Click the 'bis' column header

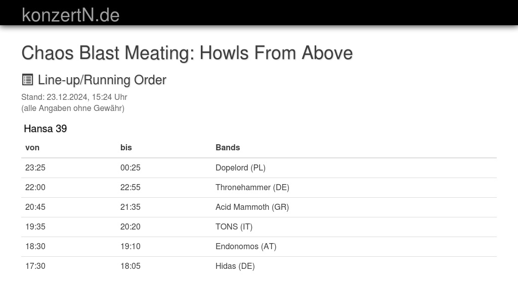(126, 148)
